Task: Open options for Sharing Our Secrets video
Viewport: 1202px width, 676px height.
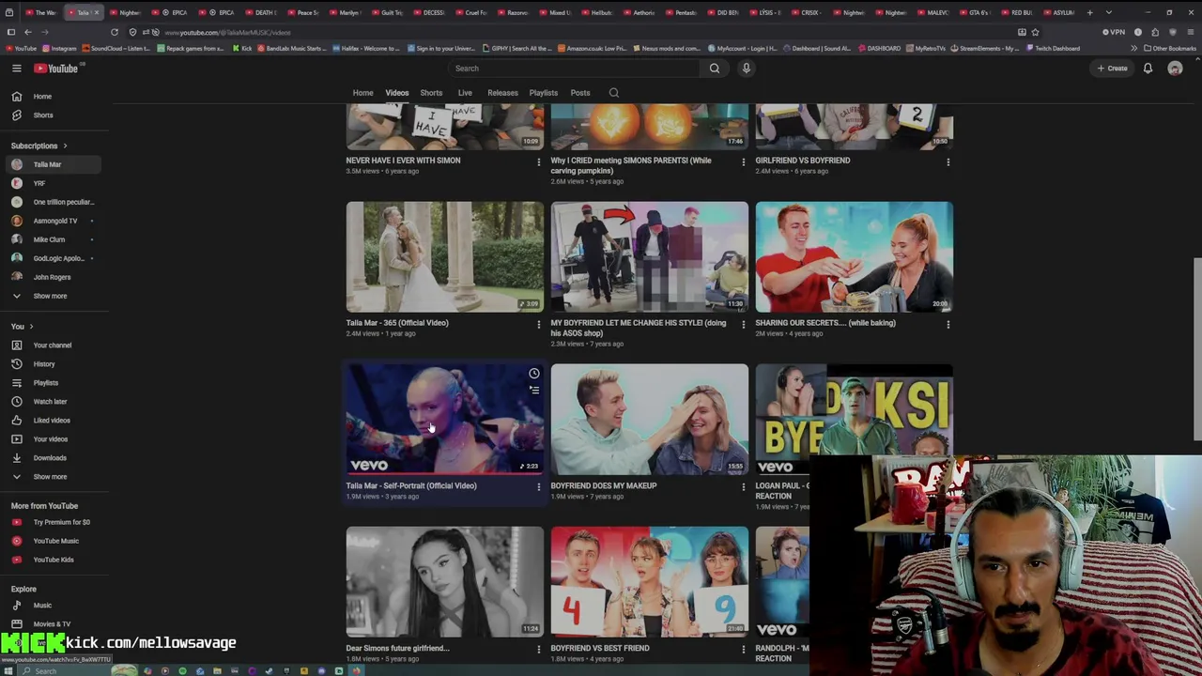Action: click(948, 325)
